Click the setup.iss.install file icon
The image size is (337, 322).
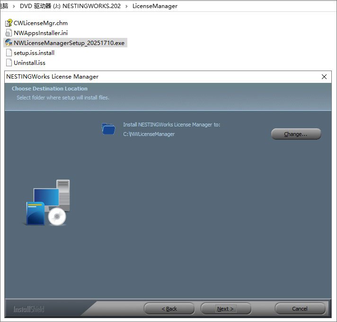[x=9, y=53]
